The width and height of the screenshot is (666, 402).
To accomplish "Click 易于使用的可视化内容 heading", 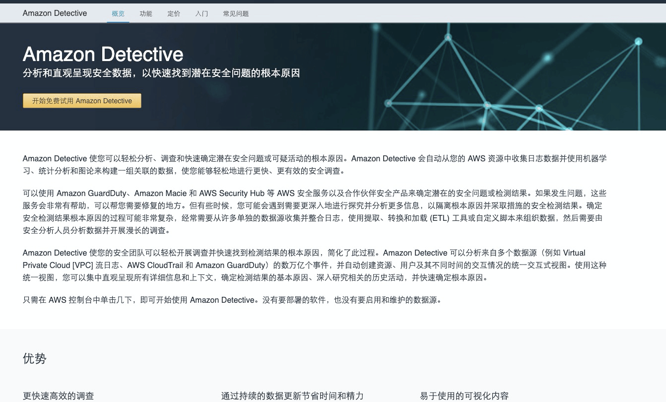I will [x=464, y=396].
